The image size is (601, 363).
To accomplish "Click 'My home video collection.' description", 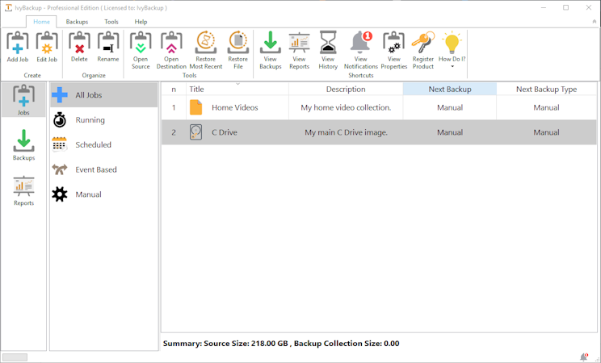I will point(346,107).
